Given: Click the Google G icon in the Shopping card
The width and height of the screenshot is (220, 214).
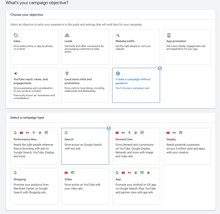Looking at the screenshot, I should (x=15, y=173).
